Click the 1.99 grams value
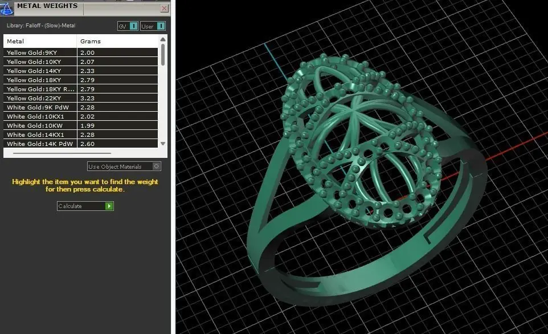The image size is (548, 334). tap(87, 125)
